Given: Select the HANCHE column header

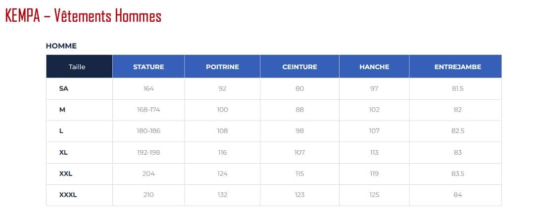Looking at the screenshot, I should point(374,67).
